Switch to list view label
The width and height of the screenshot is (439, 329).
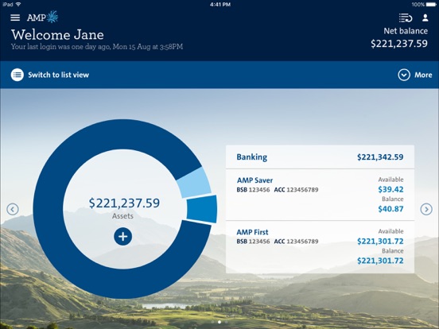click(x=59, y=75)
